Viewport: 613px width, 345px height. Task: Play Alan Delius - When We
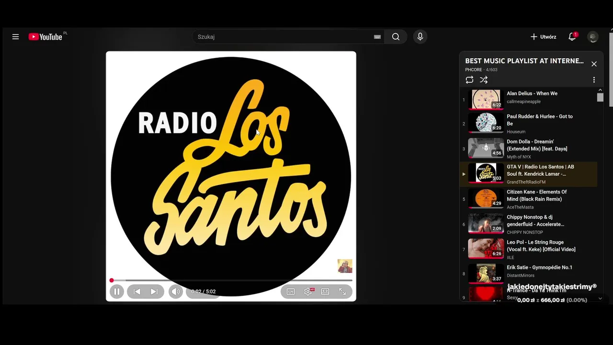pyautogui.click(x=532, y=93)
